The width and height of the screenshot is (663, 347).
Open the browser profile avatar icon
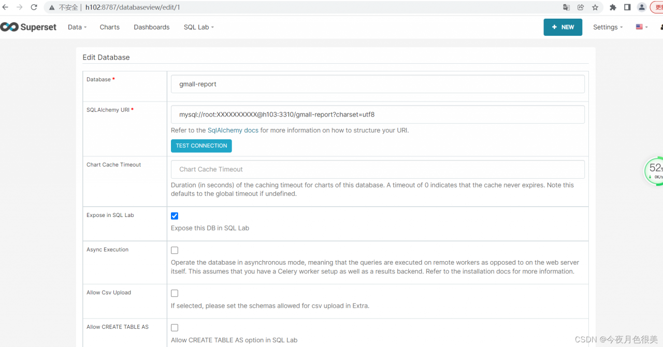click(642, 7)
